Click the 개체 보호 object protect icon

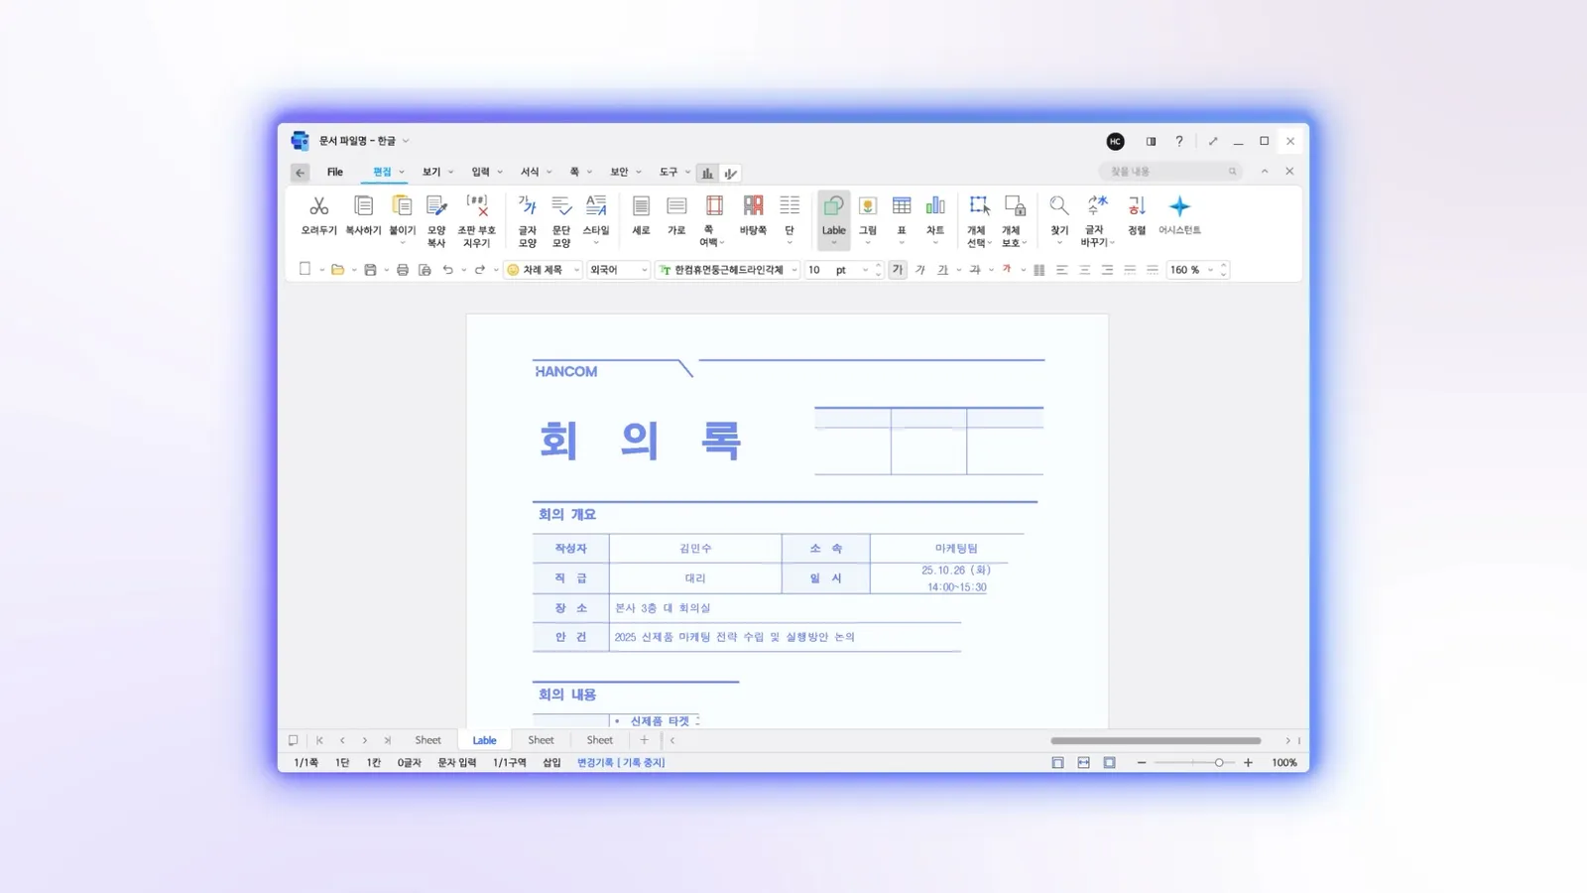[1015, 205]
